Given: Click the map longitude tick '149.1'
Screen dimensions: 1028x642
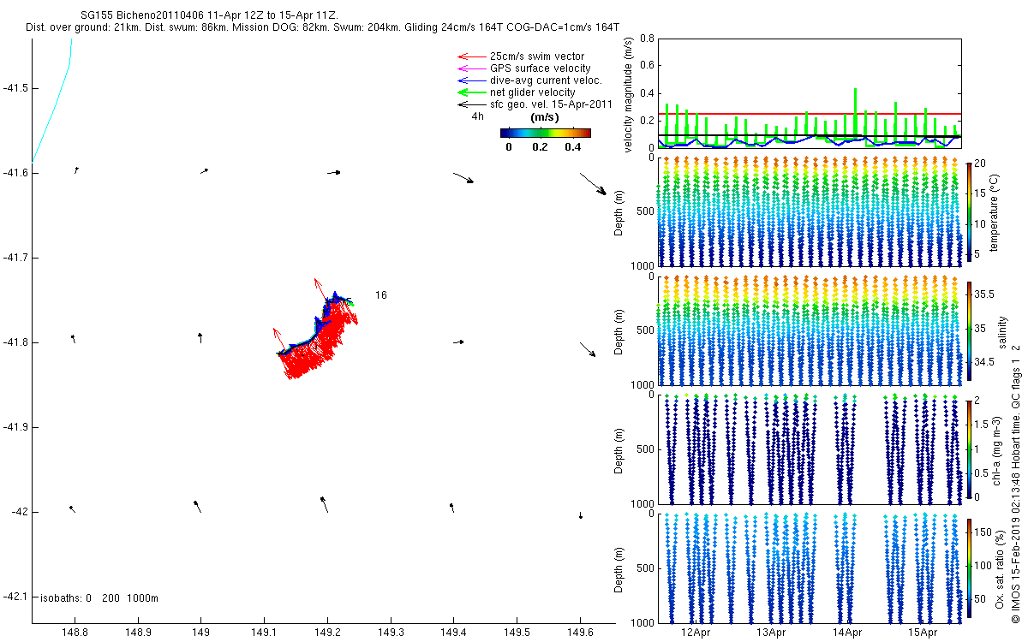Looking at the screenshot, I should [264, 633].
